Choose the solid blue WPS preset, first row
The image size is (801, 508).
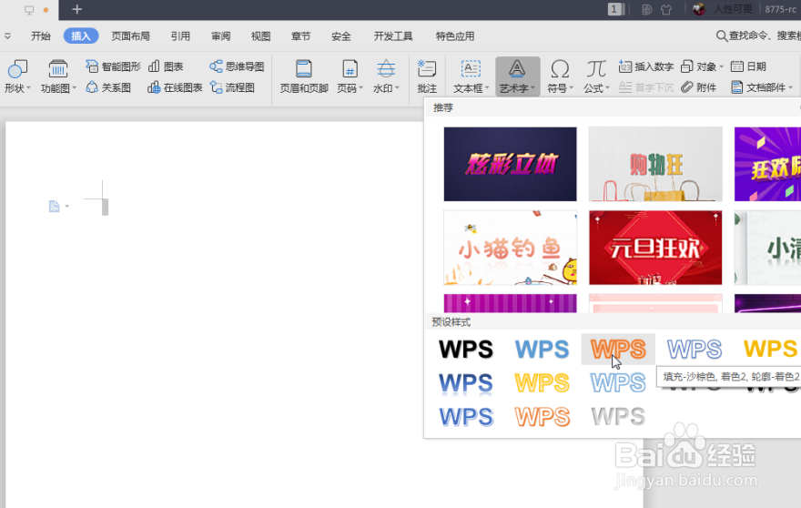(x=542, y=349)
